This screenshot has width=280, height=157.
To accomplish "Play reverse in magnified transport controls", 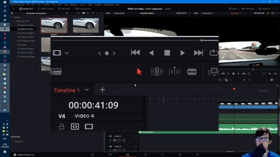I will pyautogui.click(x=151, y=53).
